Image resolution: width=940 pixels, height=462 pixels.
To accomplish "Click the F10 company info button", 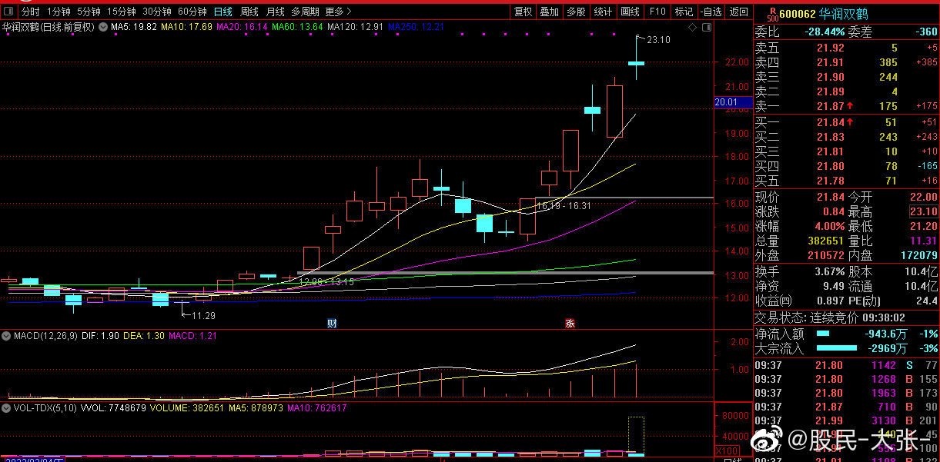I will point(657,12).
